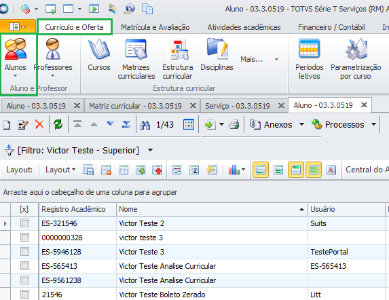Click the save layout icon
The height and width of the screenshot is (300, 389).
pos(88,170)
